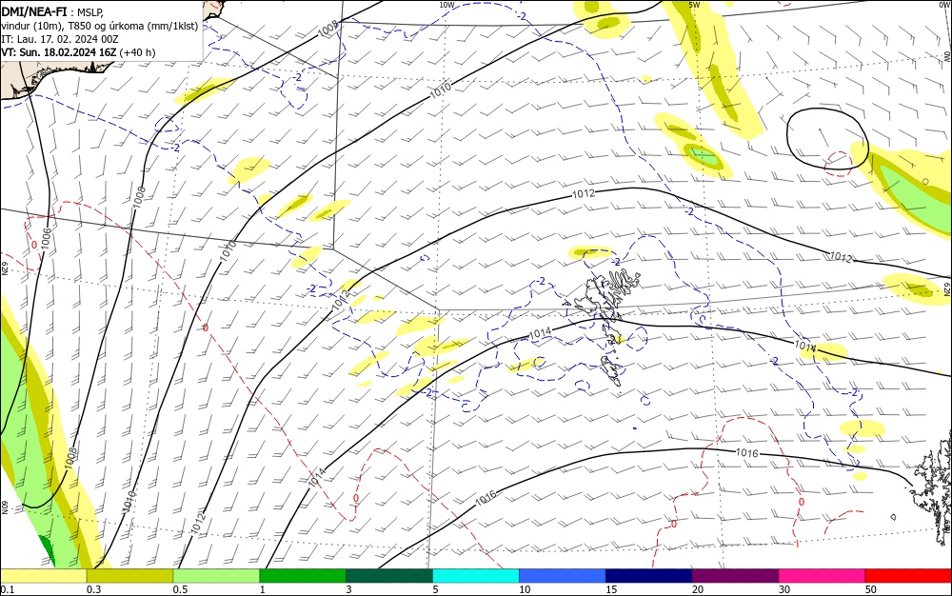Click the "0.5" legend value label
The height and width of the screenshot is (596, 952).
tap(180, 590)
